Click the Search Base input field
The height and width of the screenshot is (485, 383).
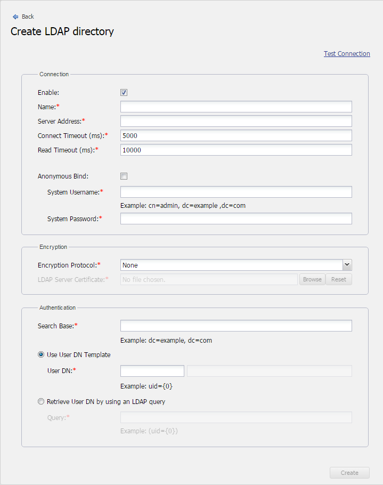[x=236, y=326]
